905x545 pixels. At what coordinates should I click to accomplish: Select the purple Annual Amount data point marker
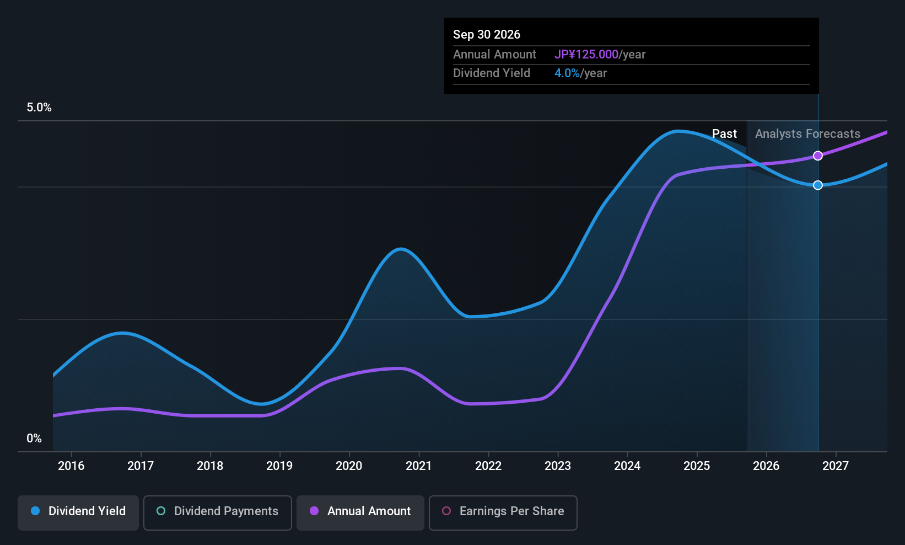pos(818,156)
